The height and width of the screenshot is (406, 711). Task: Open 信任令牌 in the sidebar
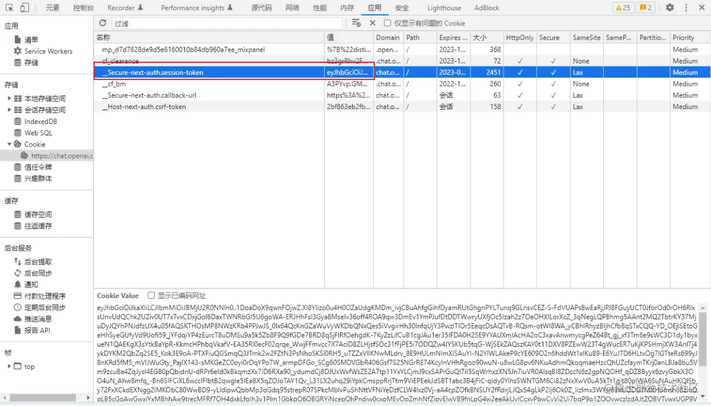(x=38, y=167)
